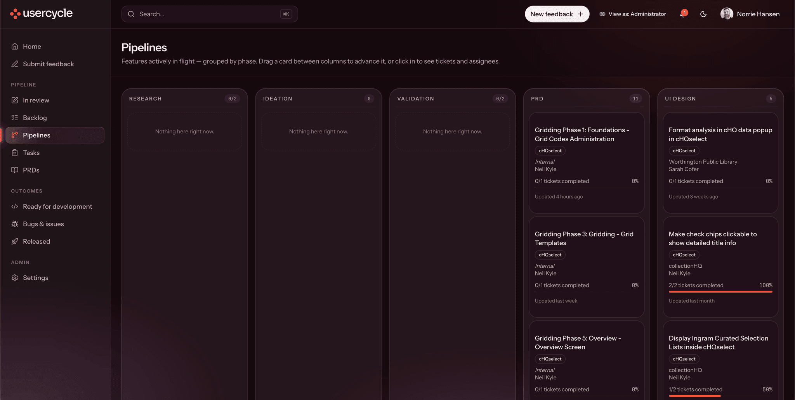Viewport: 795px width, 400px height.
Task: Click the Home house icon
Action: tap(15, 47)
